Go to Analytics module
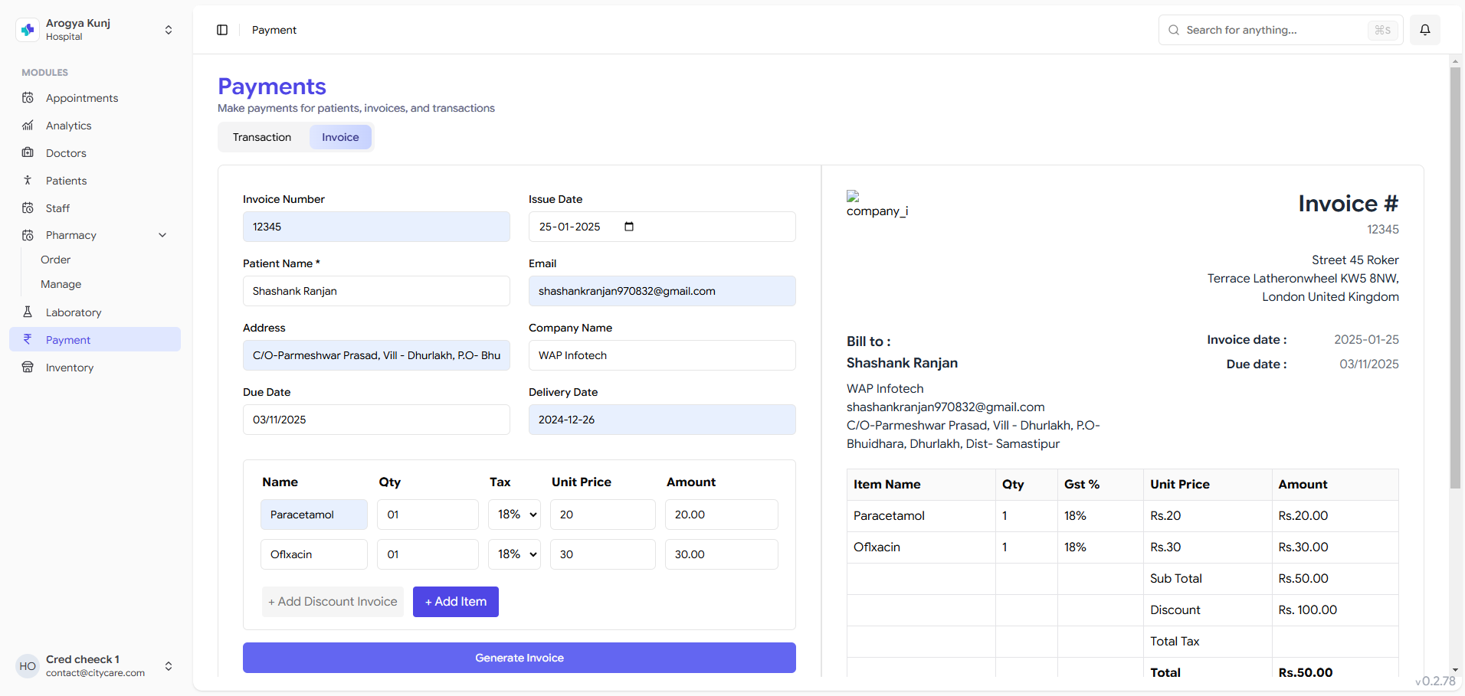The height and width of the screenshot is (696, 1465). [95, 126]
